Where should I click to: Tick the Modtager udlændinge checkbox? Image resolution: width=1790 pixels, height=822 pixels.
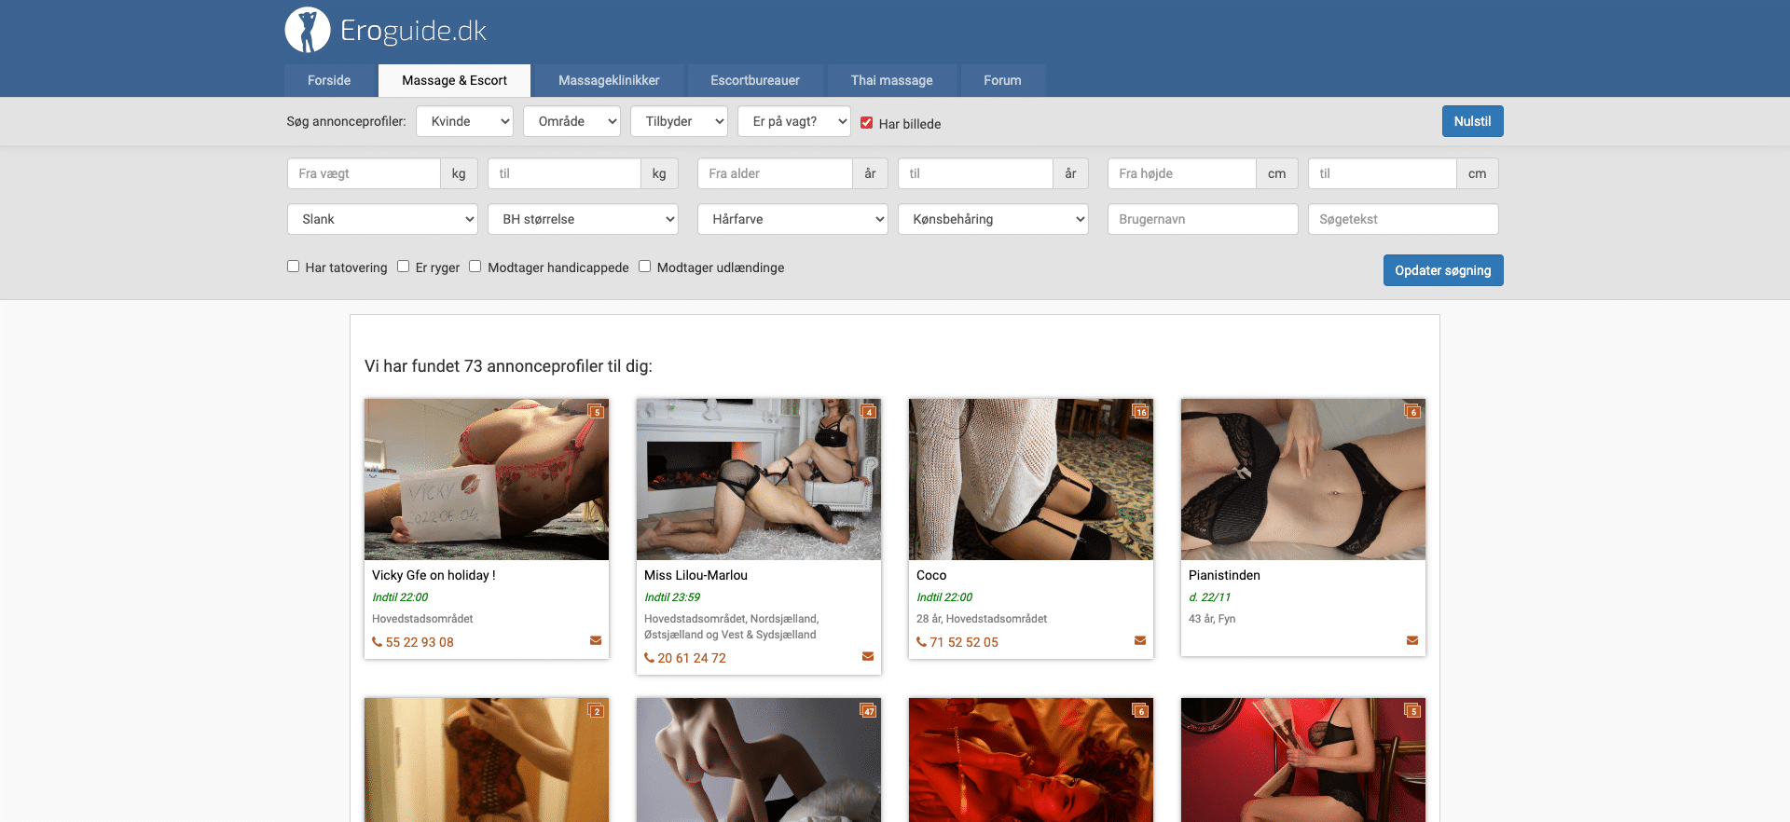645,267
